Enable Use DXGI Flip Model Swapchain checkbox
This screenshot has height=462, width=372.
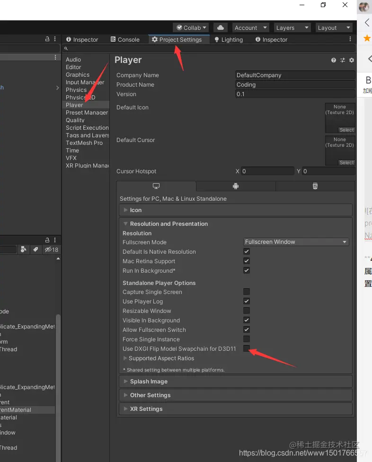(x=247, y=348)
